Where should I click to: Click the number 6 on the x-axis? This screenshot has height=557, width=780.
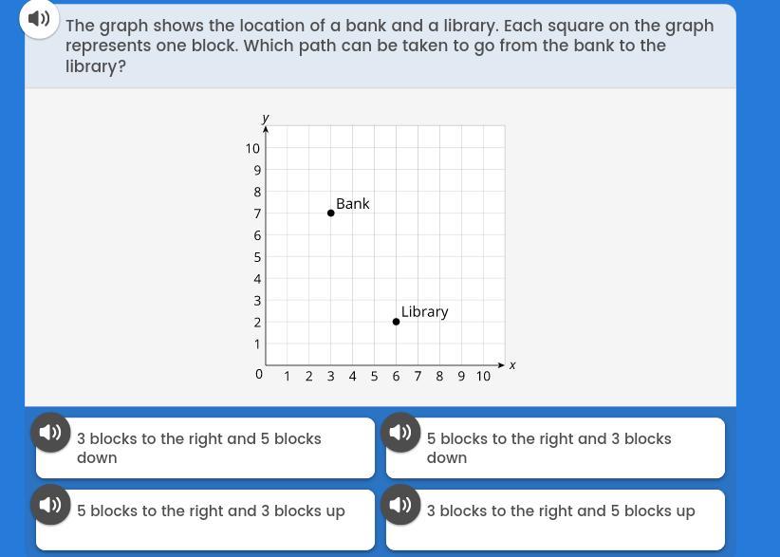pyautogui.click(x=396, y=377)
